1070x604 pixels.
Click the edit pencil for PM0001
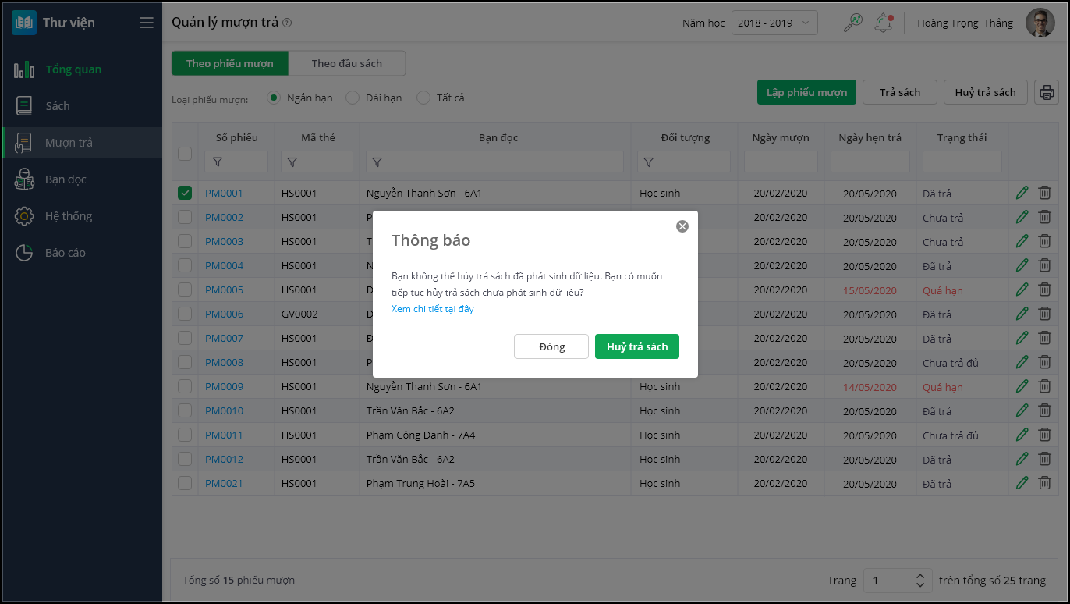(1022, 193)
